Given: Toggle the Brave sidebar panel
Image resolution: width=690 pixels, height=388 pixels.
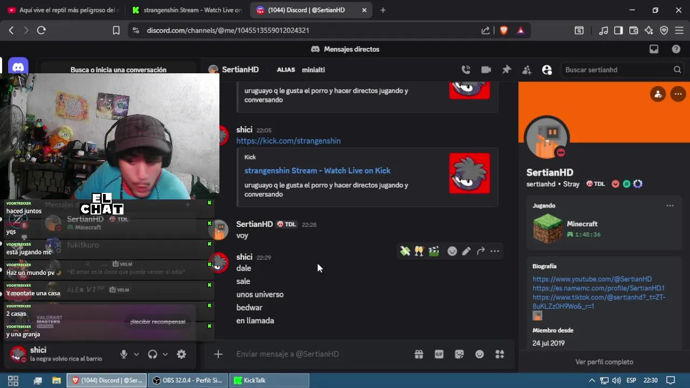Looking at the screenshot, I should point(618,30).
